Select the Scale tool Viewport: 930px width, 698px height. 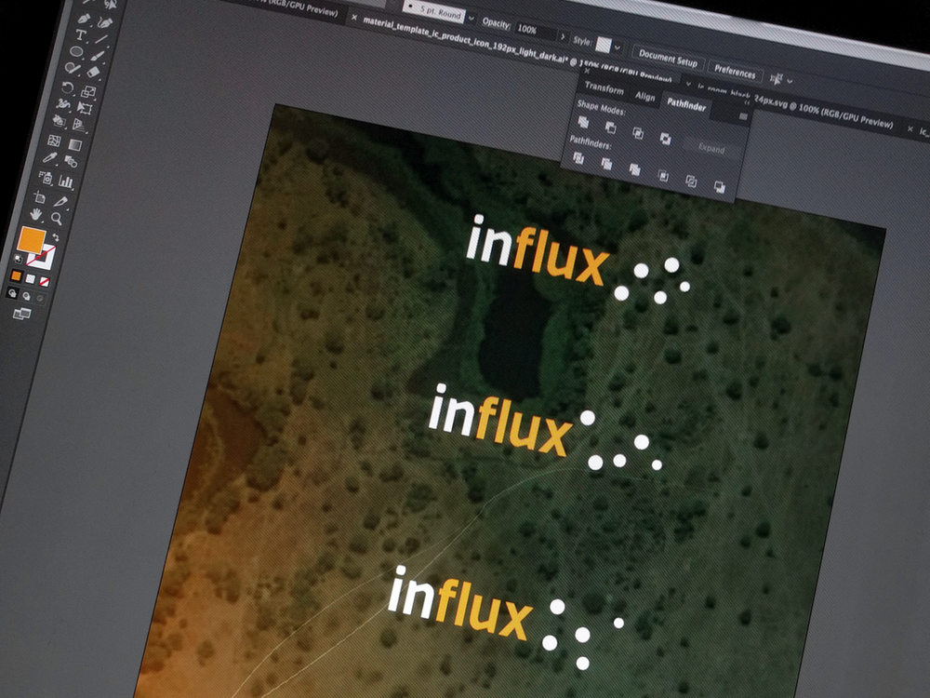[x=89, y=91]
